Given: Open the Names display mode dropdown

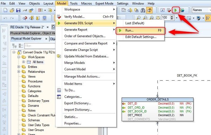Looking at the screenshot, I should [x=201, y=10].
